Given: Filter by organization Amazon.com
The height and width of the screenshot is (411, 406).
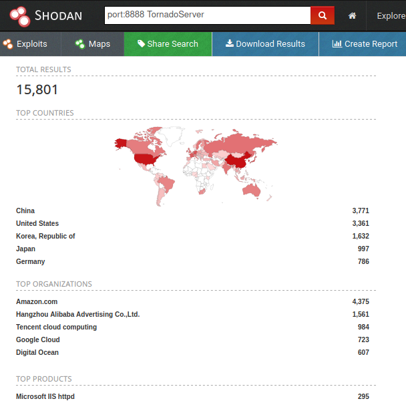Looking at the screenshot, I should point(37,301).
